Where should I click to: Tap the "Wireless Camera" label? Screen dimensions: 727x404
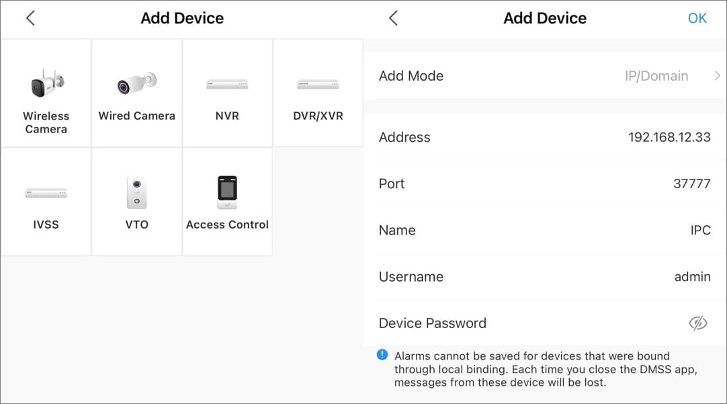pos(46,122)
